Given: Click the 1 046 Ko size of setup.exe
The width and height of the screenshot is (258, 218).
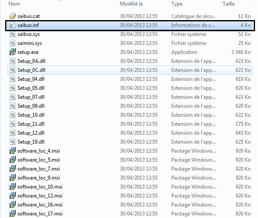Looking at the screenshot, I should pos(241,52).
